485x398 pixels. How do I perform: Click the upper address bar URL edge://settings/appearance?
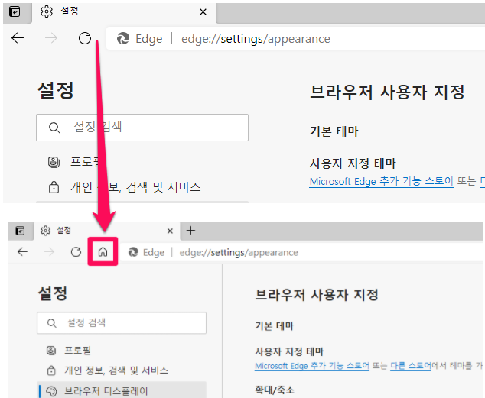[256, 39]
